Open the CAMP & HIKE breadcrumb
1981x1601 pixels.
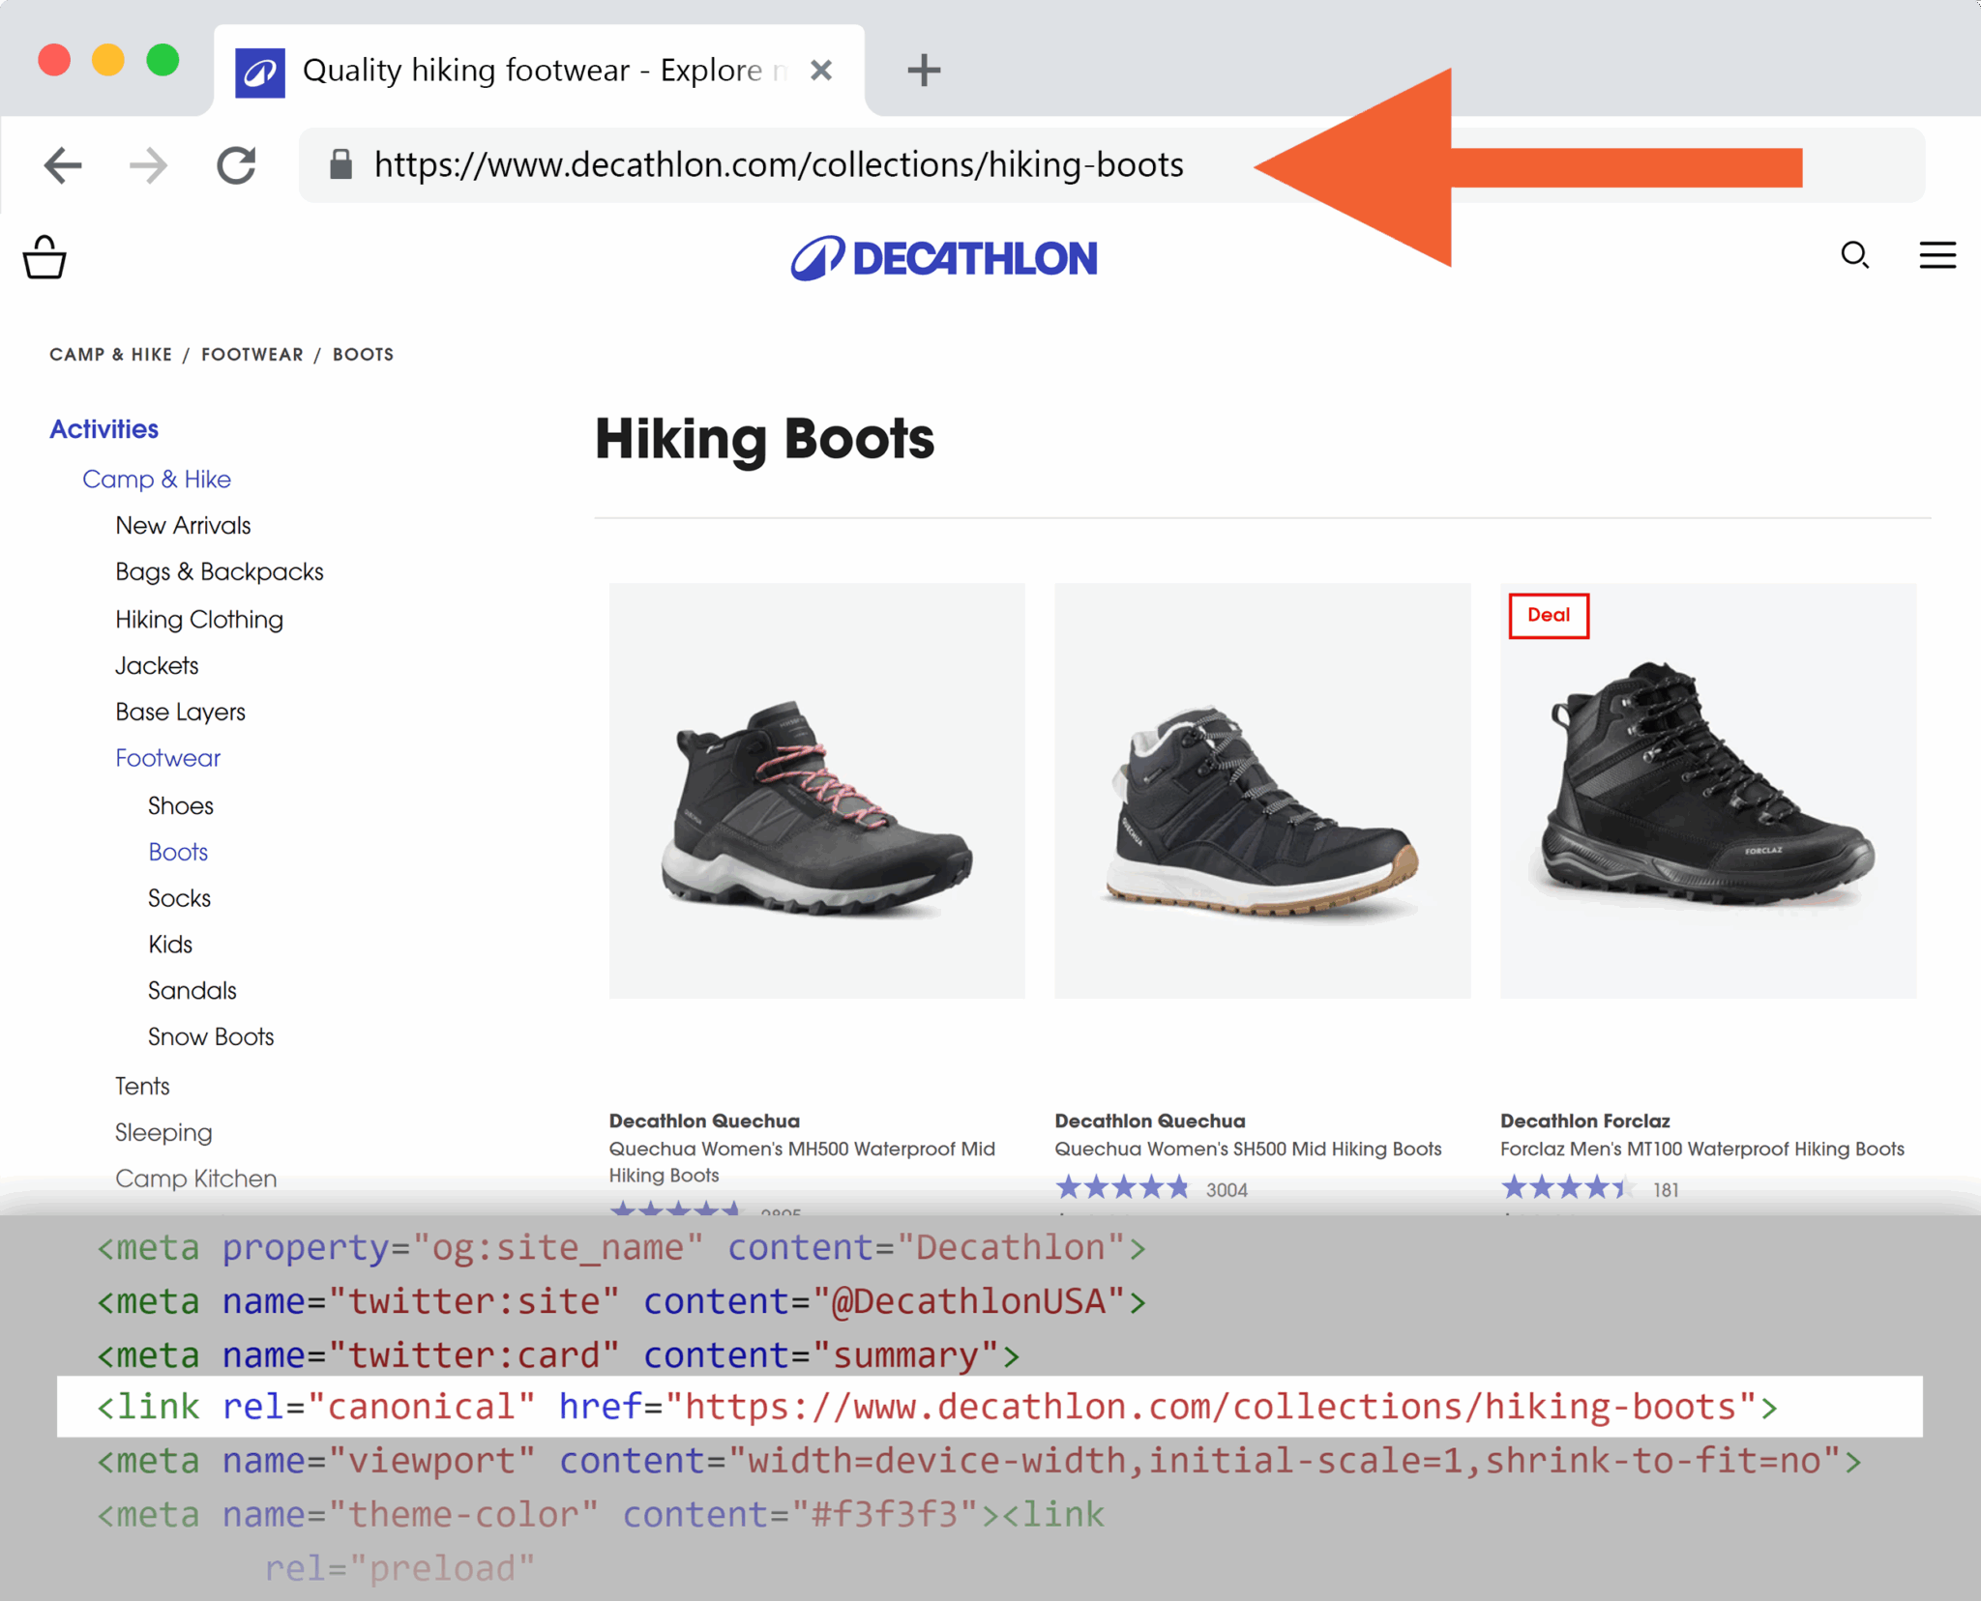[110, 355]
